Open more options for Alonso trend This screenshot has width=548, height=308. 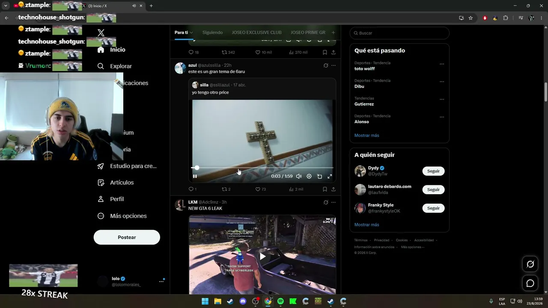click(x=442, y=117)
